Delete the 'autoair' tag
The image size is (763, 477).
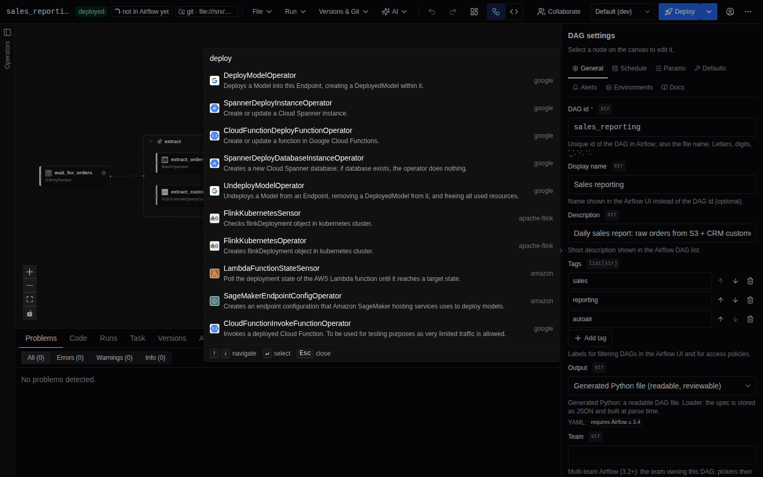750,319
